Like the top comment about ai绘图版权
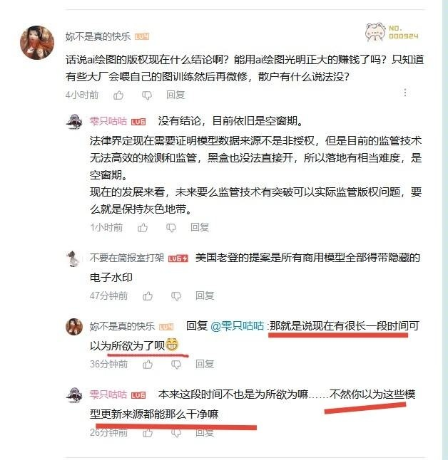 118,95
